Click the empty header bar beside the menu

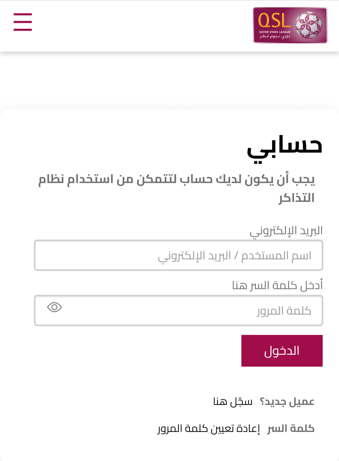point(141,25)
